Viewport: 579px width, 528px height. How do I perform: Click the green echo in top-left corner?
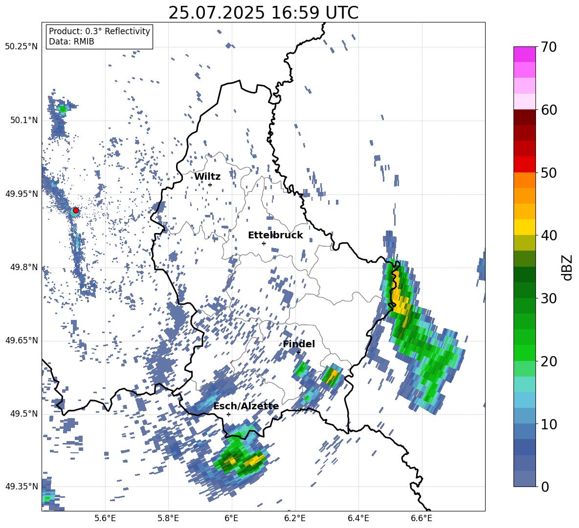pyautogui.click(x=63, y=109)
